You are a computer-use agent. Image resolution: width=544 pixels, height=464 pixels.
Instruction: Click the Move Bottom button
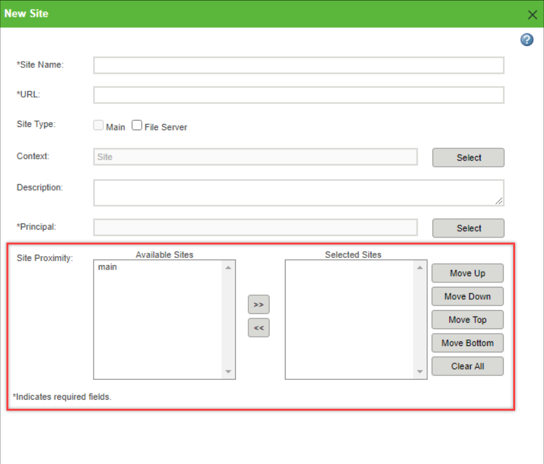[x=467, y=343]
